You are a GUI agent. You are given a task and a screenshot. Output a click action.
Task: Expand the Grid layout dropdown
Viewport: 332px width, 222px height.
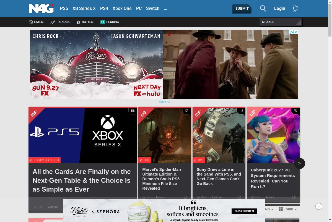(x=291, y=209)
